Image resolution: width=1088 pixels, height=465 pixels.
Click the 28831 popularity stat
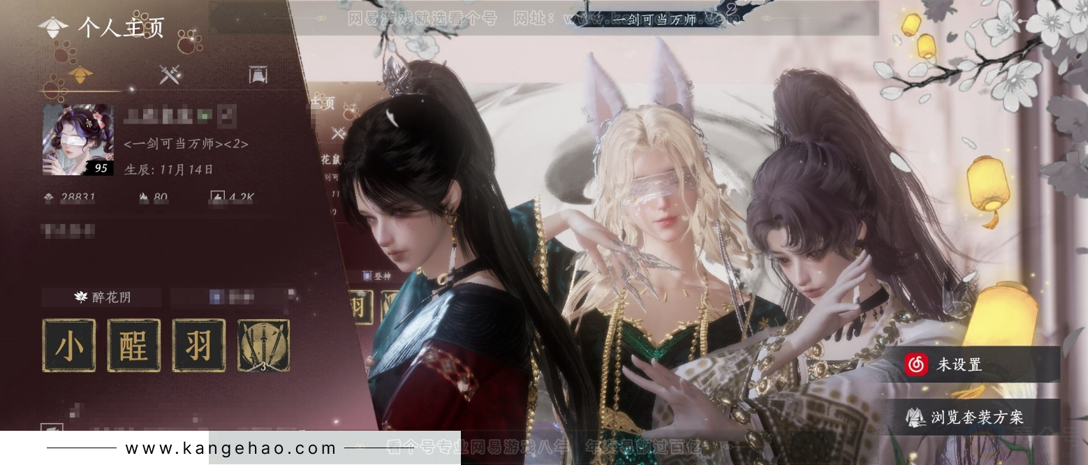click(x=70, y=198)
